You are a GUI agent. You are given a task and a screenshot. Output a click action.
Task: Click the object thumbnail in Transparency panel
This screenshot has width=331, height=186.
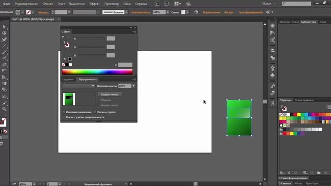69,99
